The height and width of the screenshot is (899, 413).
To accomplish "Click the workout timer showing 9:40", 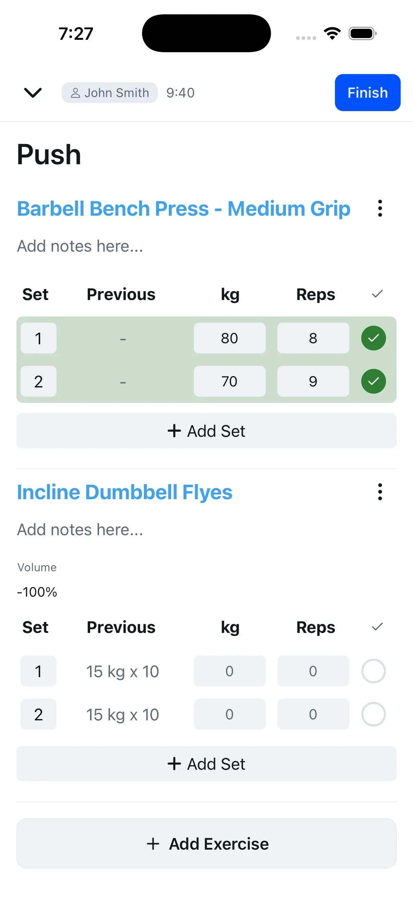I will tap(180, 93).
